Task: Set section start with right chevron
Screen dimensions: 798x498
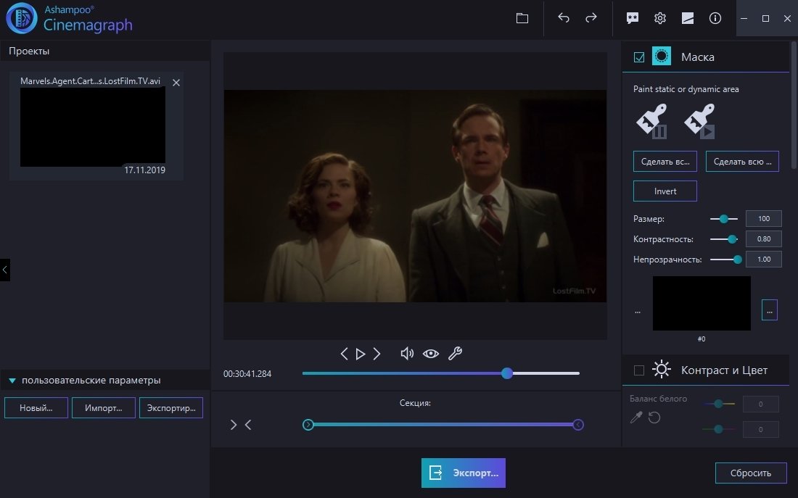Action: point(234,425)
